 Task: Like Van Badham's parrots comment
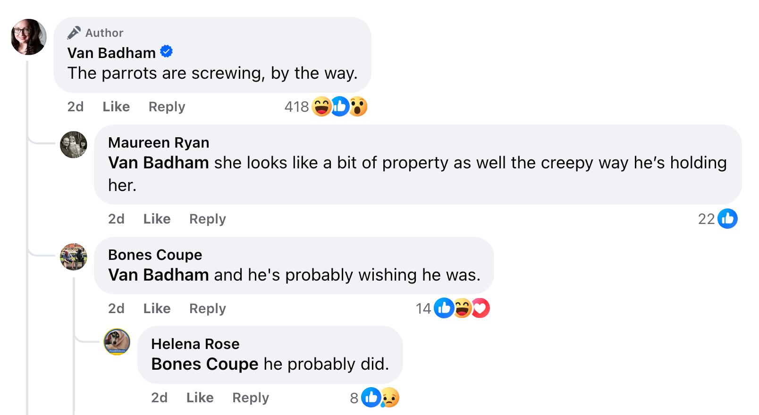click(116, 107)
